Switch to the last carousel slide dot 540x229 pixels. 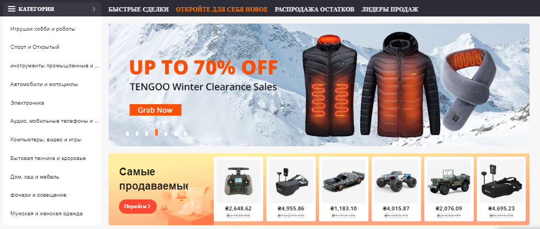coord(185,134)
